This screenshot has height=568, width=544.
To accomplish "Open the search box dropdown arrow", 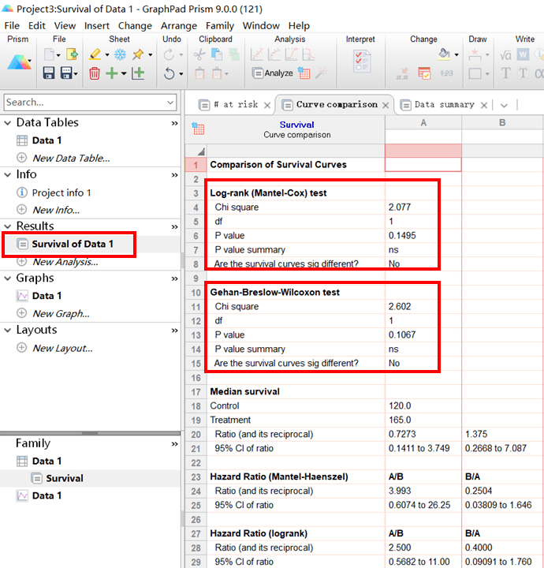I will click(170, 102).
